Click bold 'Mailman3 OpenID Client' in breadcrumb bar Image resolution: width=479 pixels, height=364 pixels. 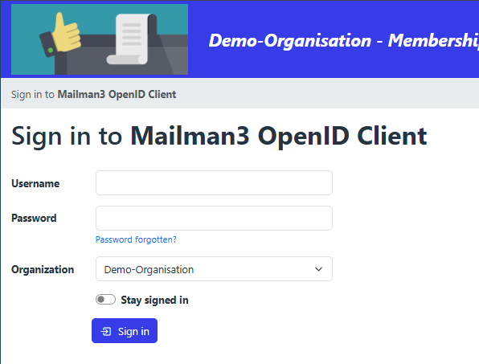(x=117, y=94)
